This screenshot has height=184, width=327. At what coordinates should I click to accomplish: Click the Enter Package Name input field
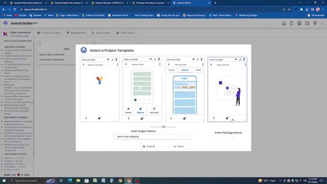(x=220, y=138)
